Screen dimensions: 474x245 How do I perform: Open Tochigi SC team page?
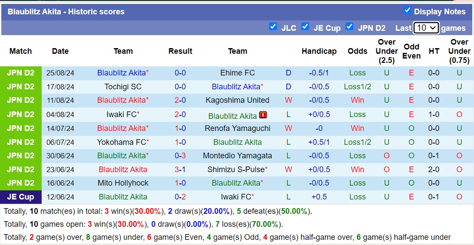click(x=123, y=87)
